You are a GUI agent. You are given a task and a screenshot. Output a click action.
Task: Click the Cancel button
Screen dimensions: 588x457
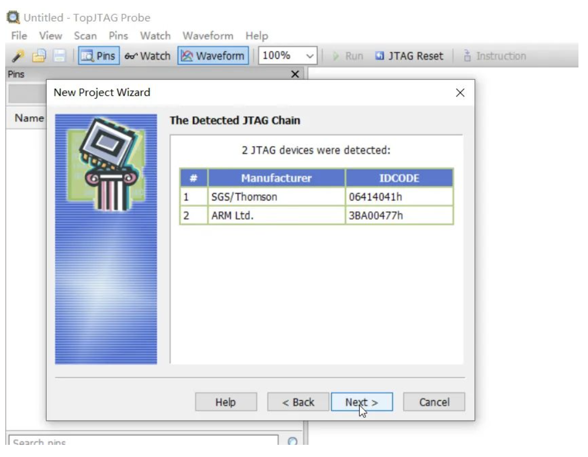point(434,402)
